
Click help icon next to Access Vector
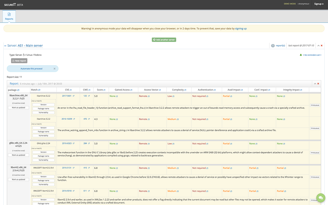click(160, 90)
